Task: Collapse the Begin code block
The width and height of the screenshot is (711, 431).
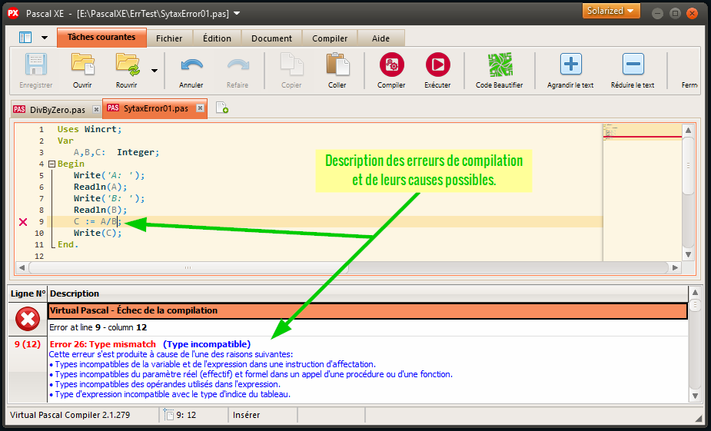Action: [x=51, y=164]
